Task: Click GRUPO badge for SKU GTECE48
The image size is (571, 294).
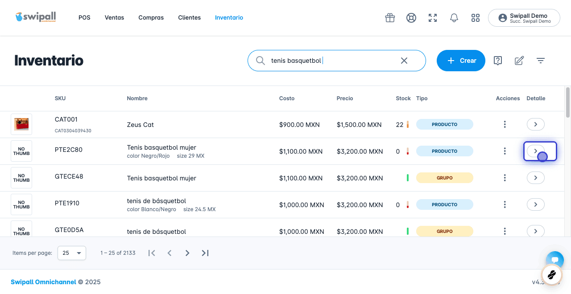Action: pyautogui.click(x=445, y=178)
